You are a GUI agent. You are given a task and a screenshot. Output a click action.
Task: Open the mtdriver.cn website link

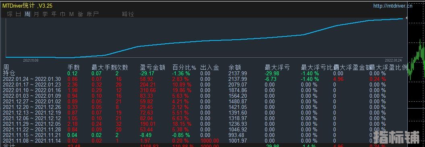[393, 6]
